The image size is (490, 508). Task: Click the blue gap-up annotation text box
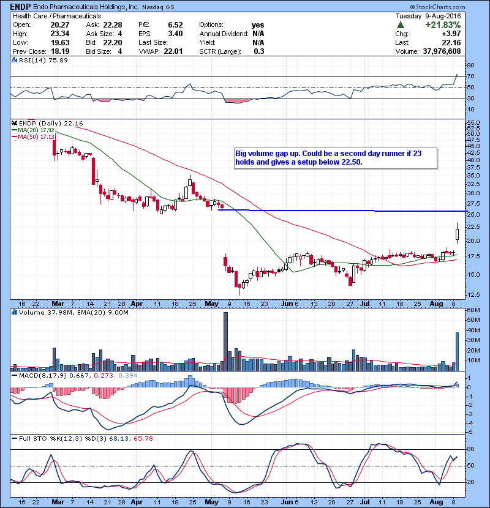[336, 158]
